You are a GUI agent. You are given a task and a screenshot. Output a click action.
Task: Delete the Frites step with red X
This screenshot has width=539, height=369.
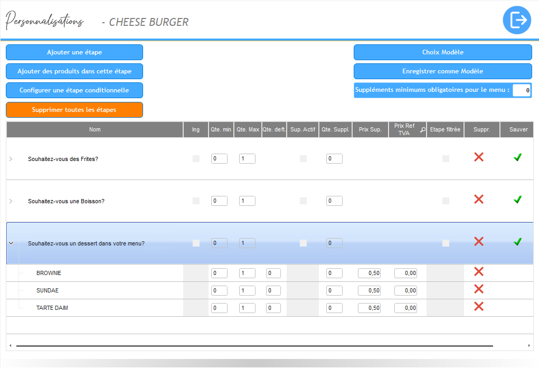tap(479, 157)
